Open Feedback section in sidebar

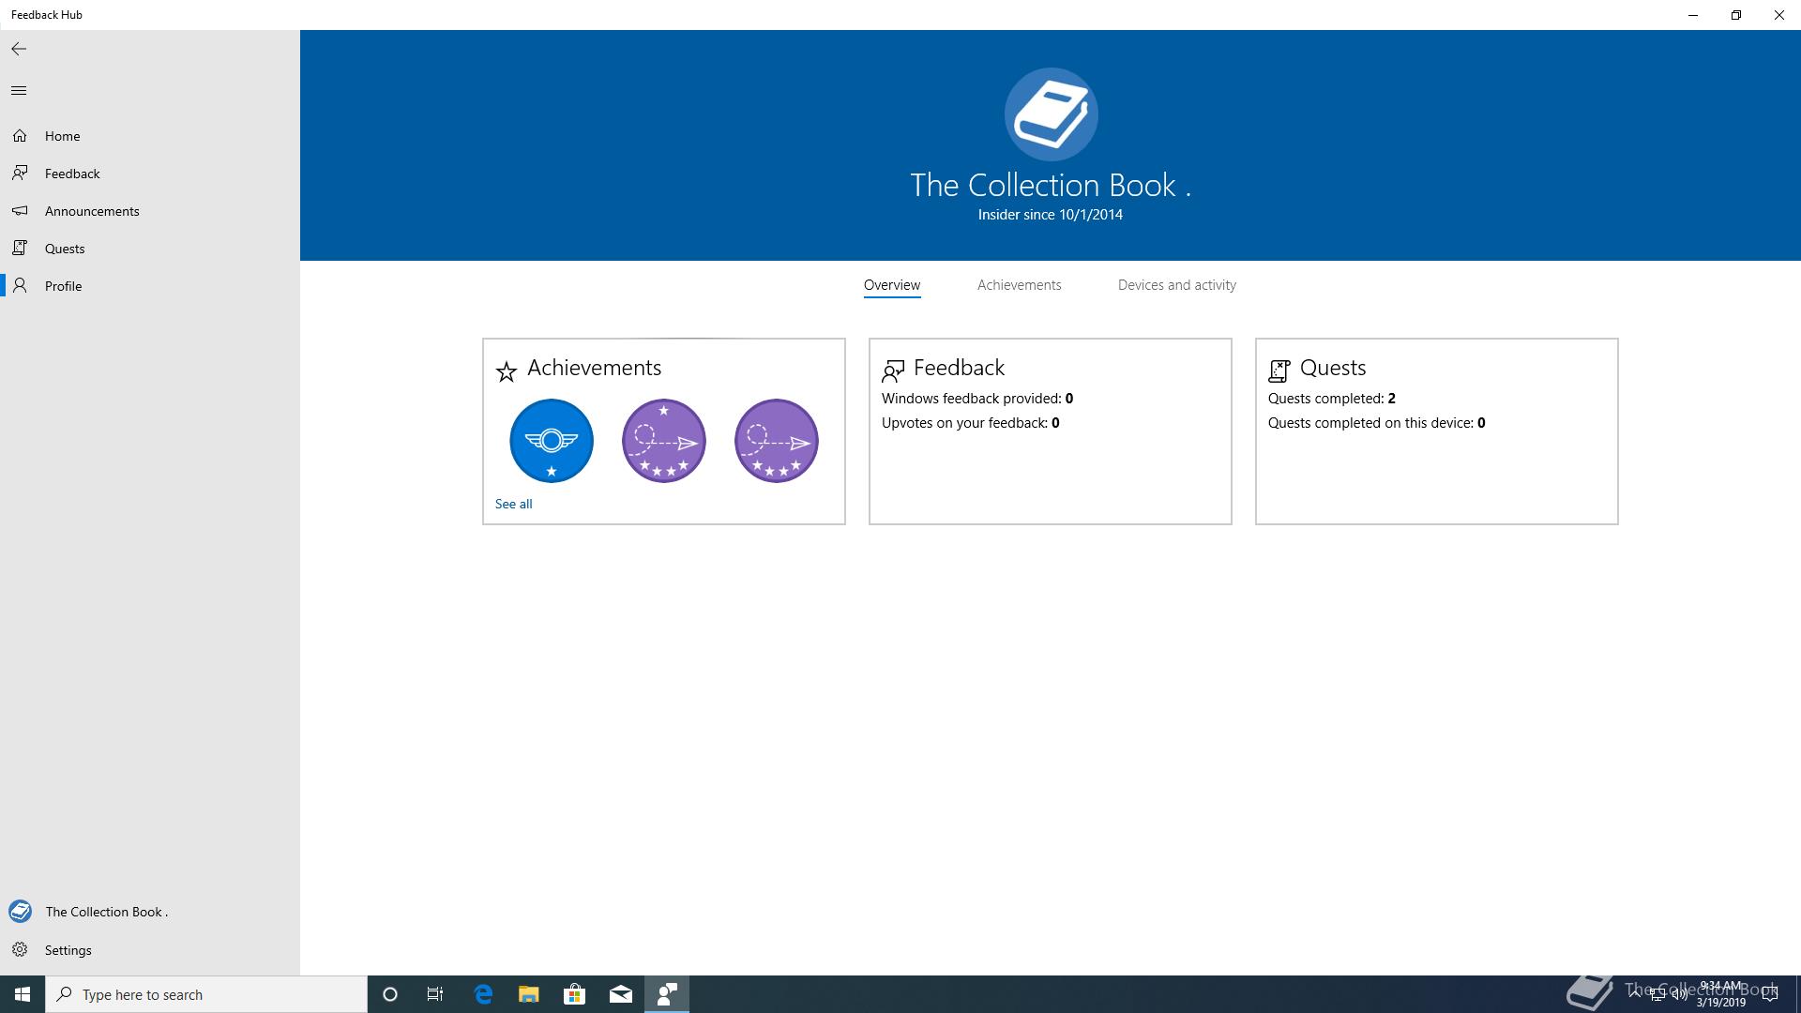(72, 174)
